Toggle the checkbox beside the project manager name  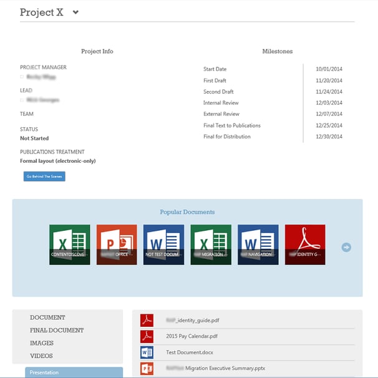tap(22, 77)
